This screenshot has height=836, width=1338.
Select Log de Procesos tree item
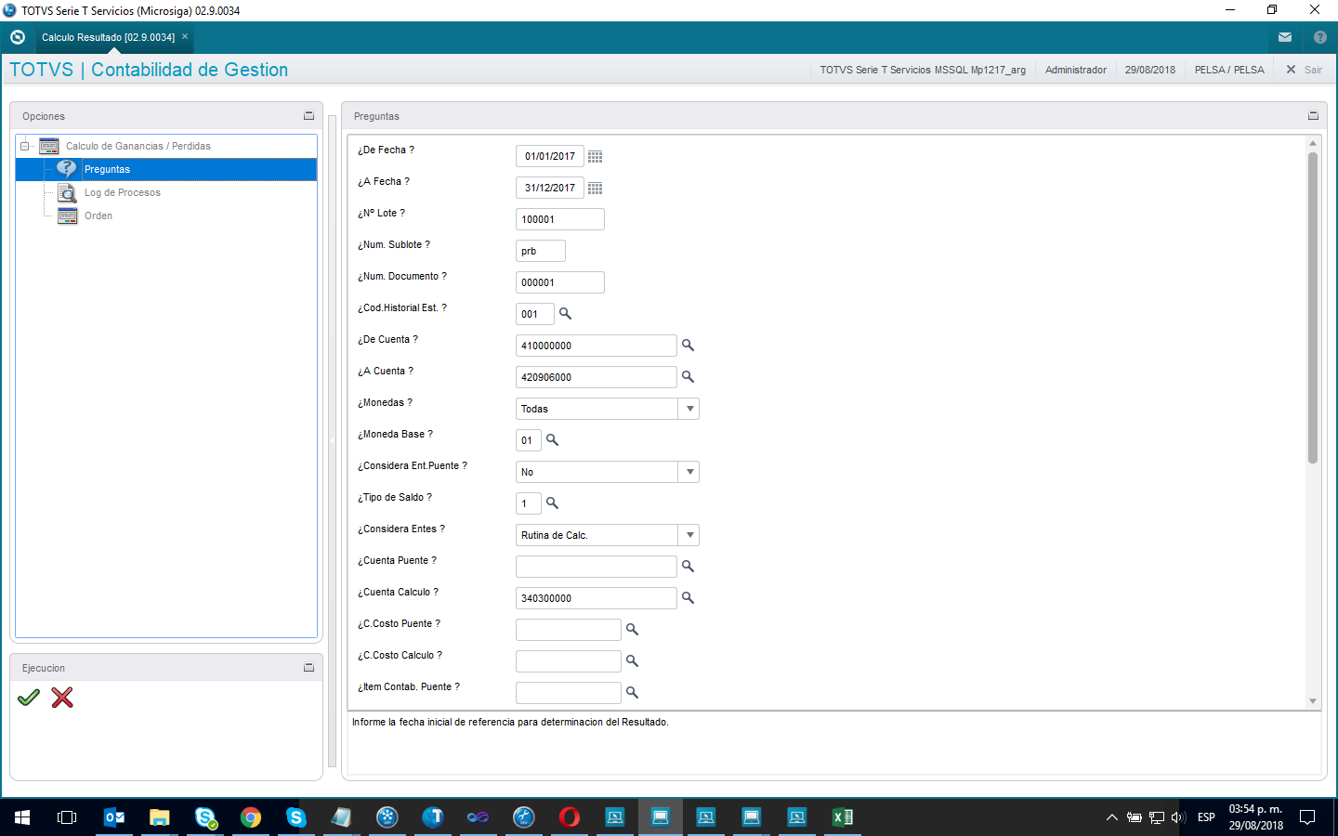coord(123,193)
